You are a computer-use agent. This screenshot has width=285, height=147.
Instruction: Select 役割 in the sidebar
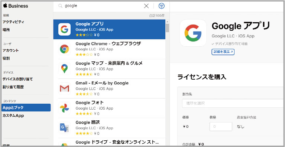pos(6,59)
